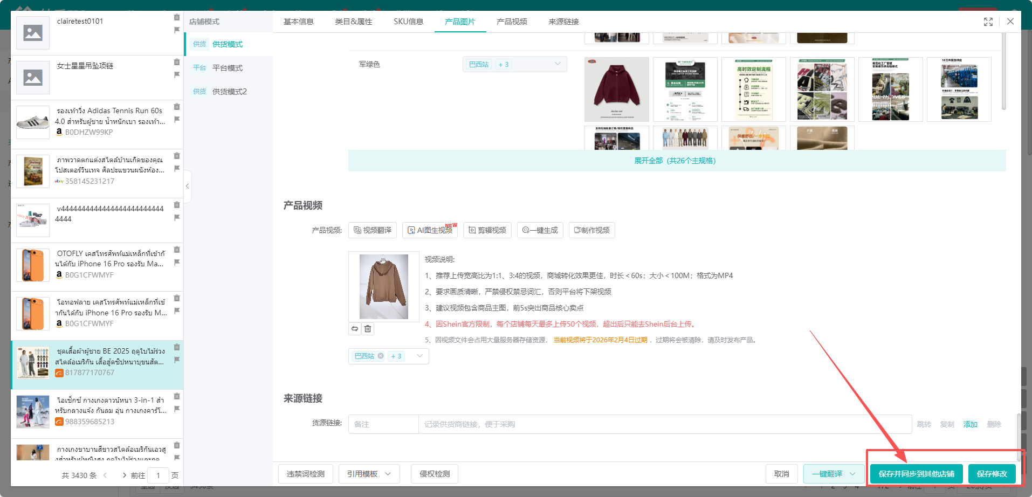Flag the selected 817877170767 product
Screen dimensions: 1032x497
177,360
